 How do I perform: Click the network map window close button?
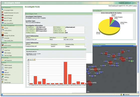(136, 46)
